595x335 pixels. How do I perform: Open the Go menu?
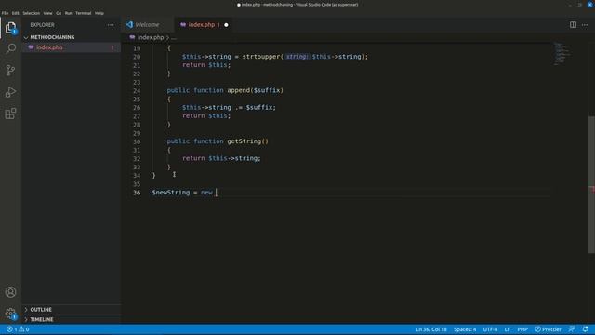[x=59, y=13]
